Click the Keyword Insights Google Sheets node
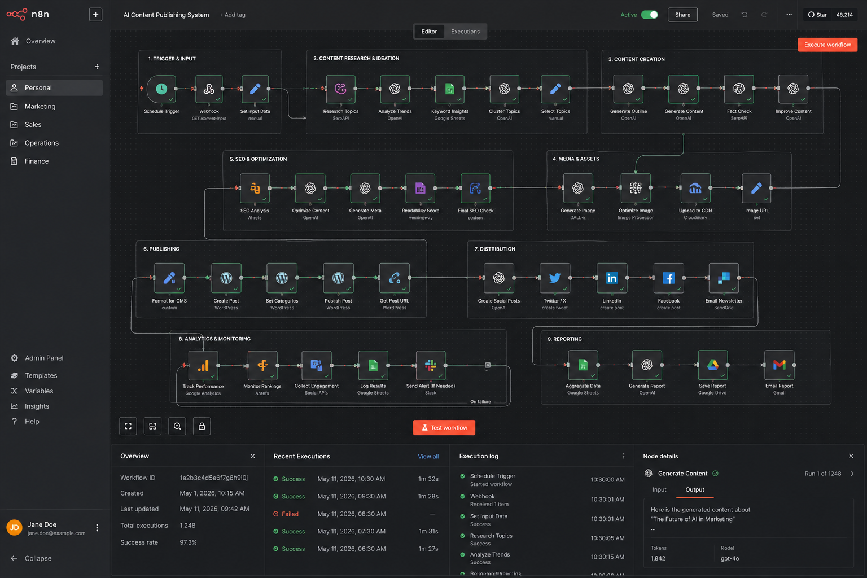Image resolution: width=867 pixels, height=578 pixels. (x=450, y=89)
